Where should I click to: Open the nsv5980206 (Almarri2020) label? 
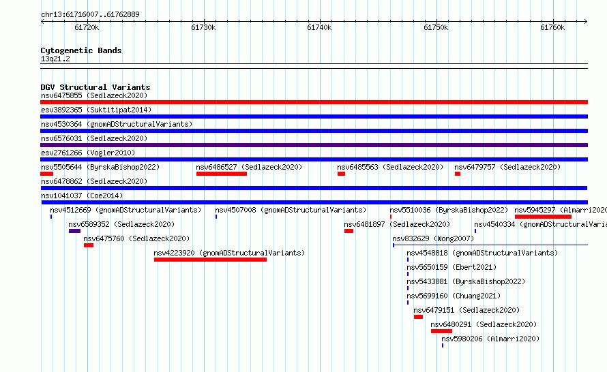[490, 339]
